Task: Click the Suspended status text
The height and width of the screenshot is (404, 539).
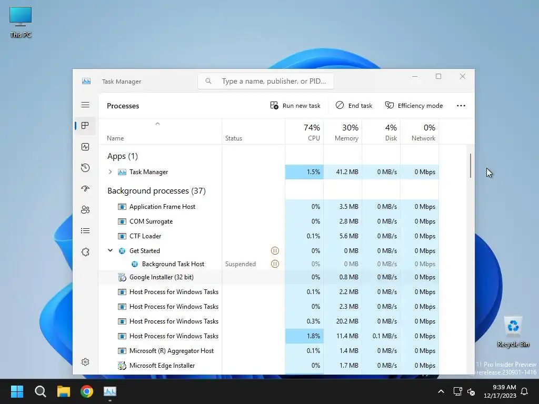Action: coord(240,264)
